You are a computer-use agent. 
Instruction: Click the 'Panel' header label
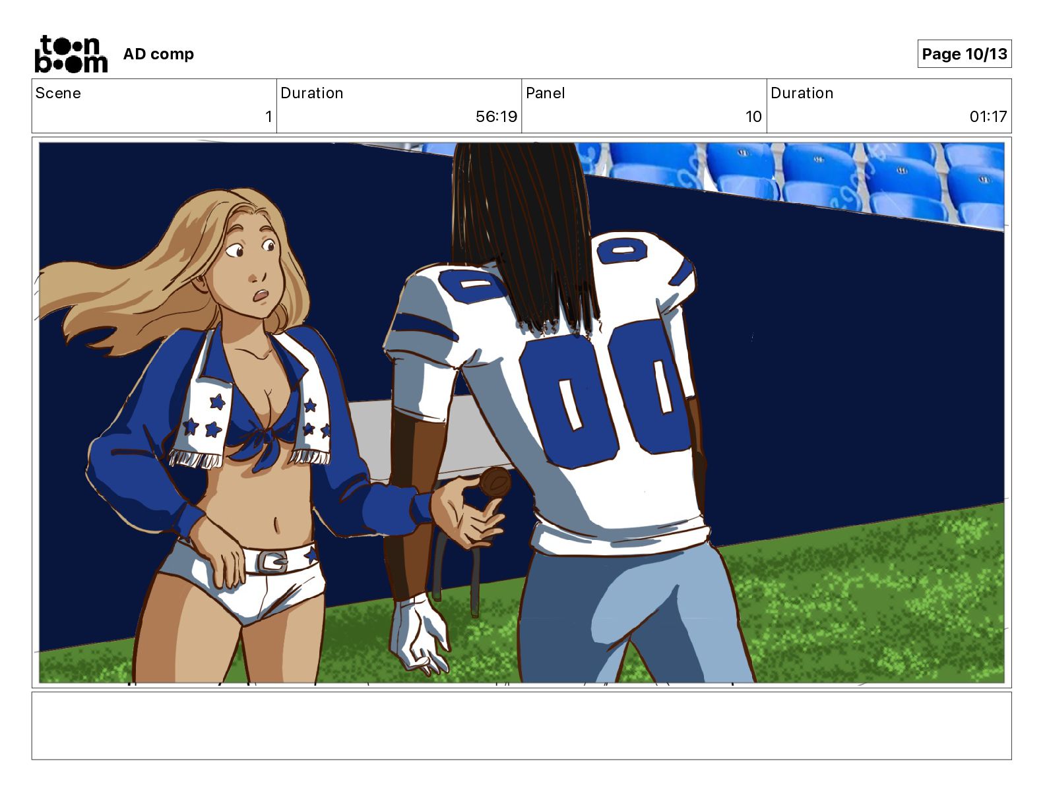click(545, 93)
